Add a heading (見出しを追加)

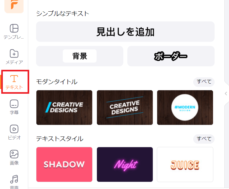pos(125,32)
